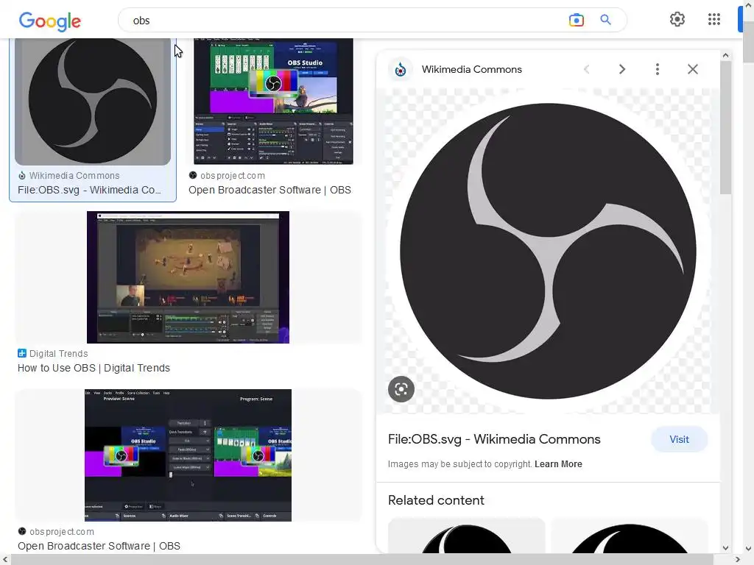This screenshot has height=565, width=754.
Task: Click OBS favicon beside top obsproject.com
Action: click(x=193, y=175)
